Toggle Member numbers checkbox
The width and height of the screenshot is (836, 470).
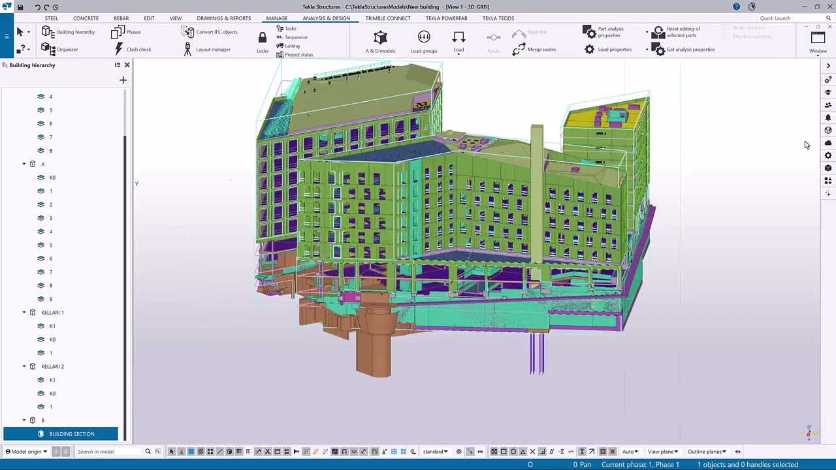click(725, 37)
